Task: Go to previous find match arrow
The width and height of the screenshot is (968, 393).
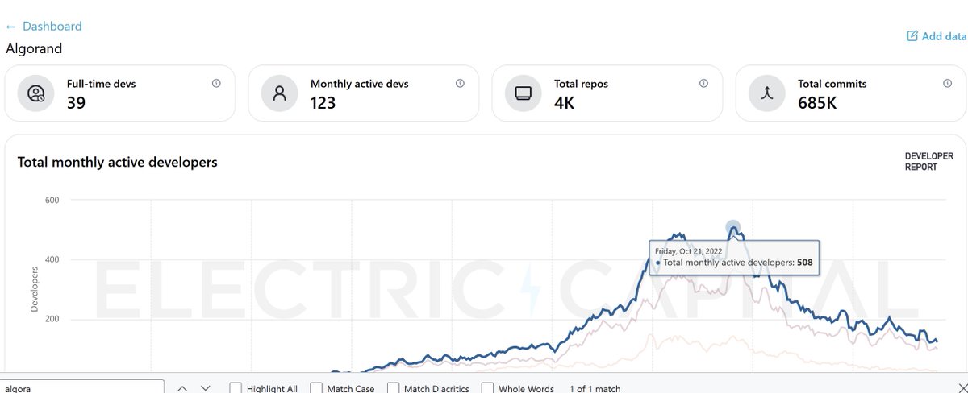Action: click(182, 388)
